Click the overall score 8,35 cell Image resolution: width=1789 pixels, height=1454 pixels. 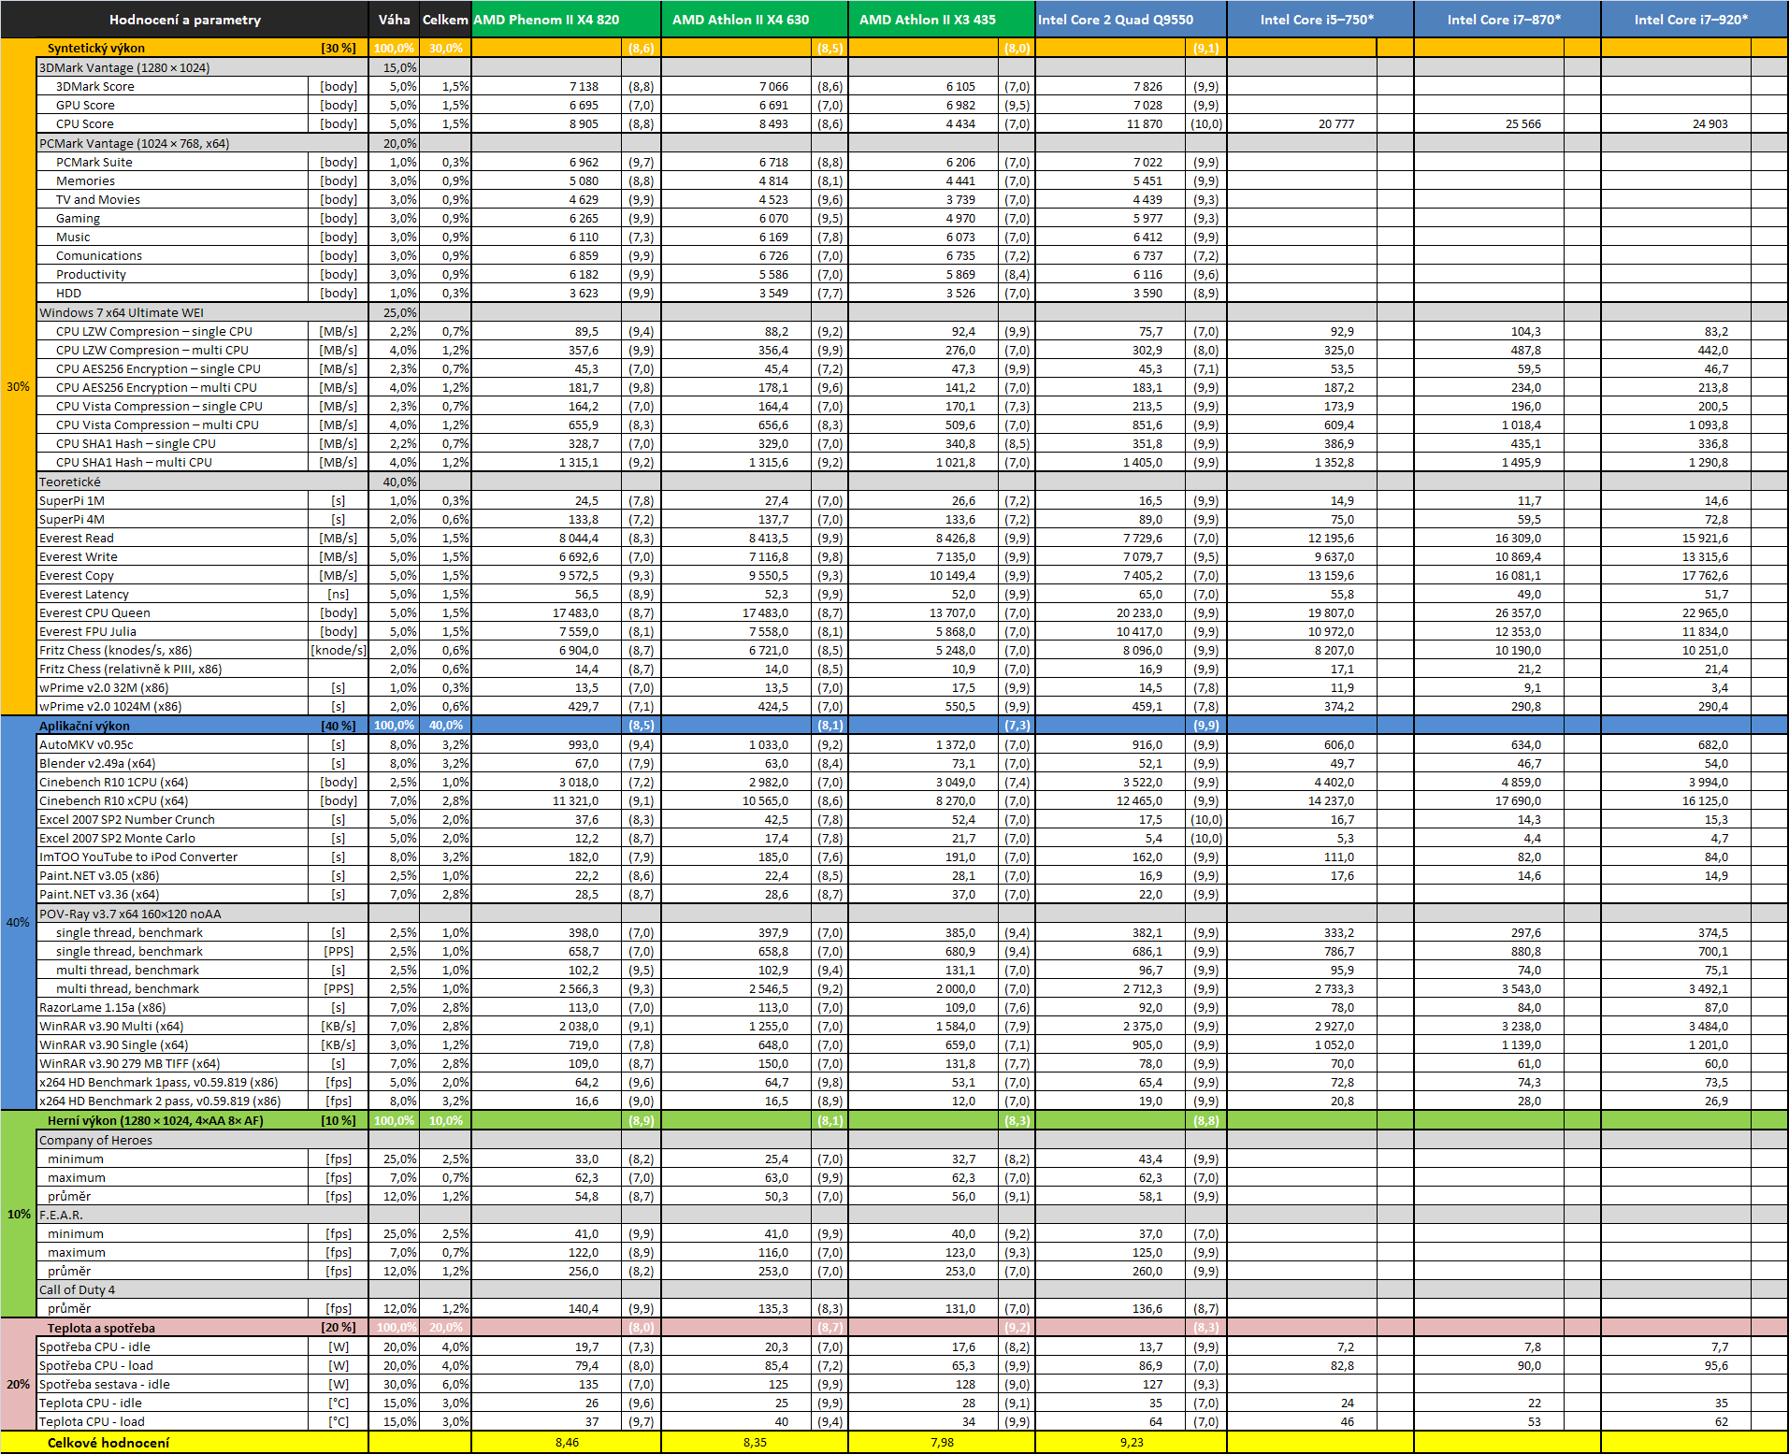(x=755, y=1442)
